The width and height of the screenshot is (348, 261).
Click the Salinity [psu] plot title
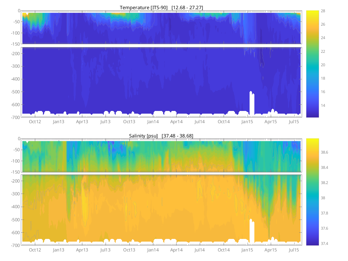(161, 136)
